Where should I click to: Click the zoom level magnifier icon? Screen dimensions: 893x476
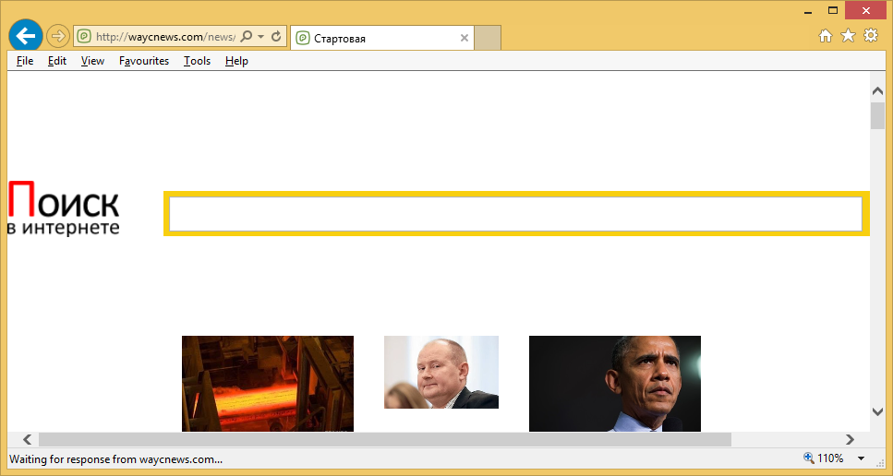tap(809, 458)
